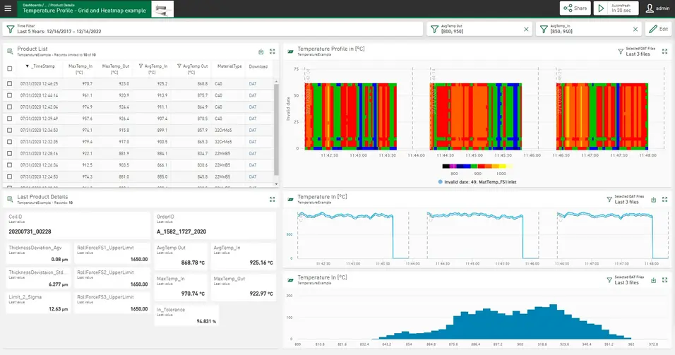Remove the AvgTemp Out filter
Screen dimensions: 675x355
tap(525, 29)
